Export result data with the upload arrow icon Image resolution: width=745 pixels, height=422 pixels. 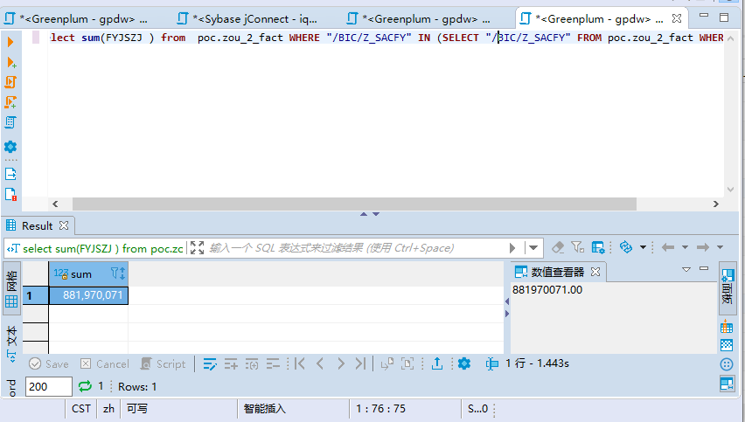[x=437, y=364]
